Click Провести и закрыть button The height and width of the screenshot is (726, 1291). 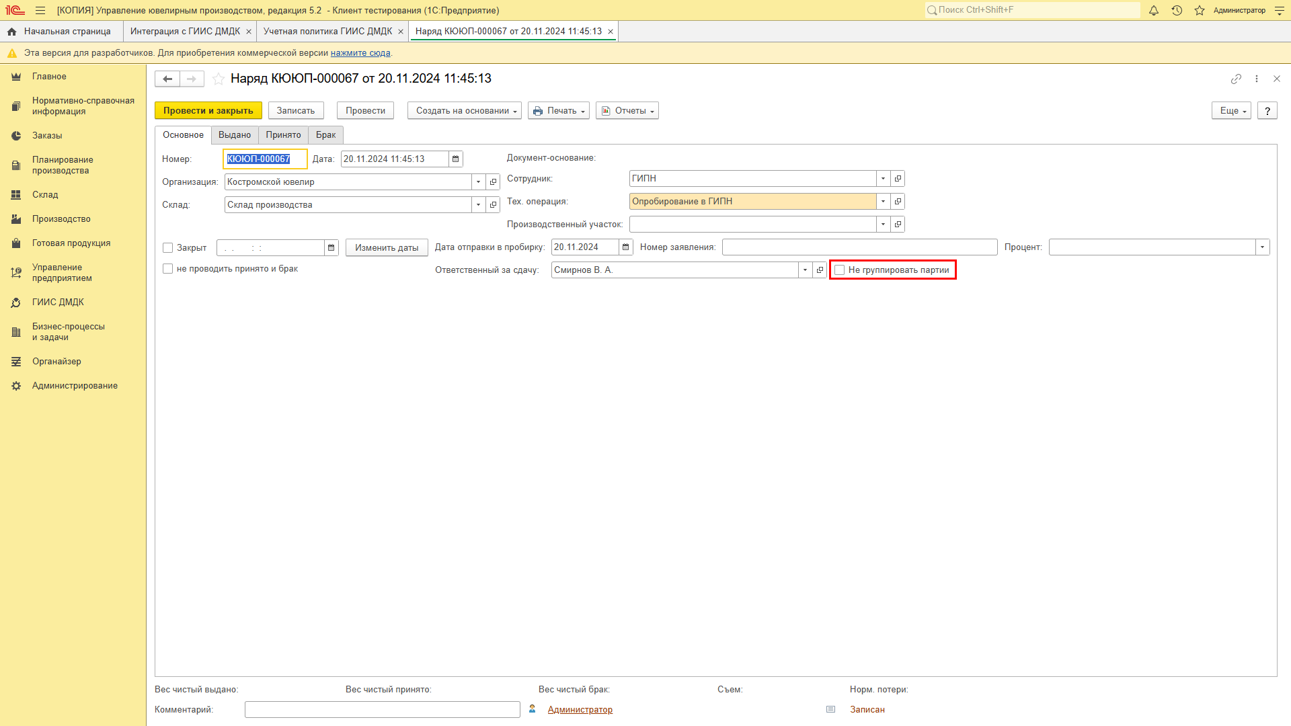coord(208,111)
